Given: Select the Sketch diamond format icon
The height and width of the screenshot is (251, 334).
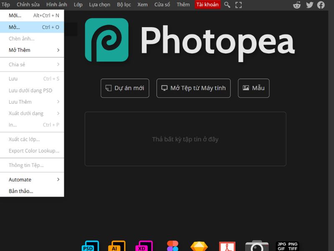Looking at the screenshot, I should coord(199,246).
